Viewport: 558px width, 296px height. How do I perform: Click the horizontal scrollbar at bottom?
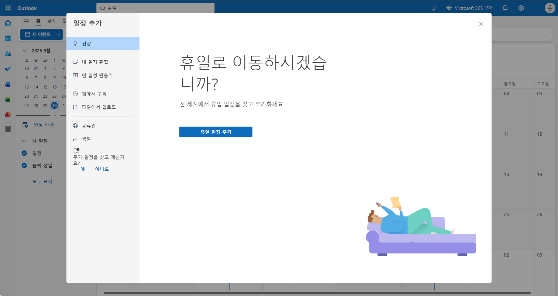point(317,293)
